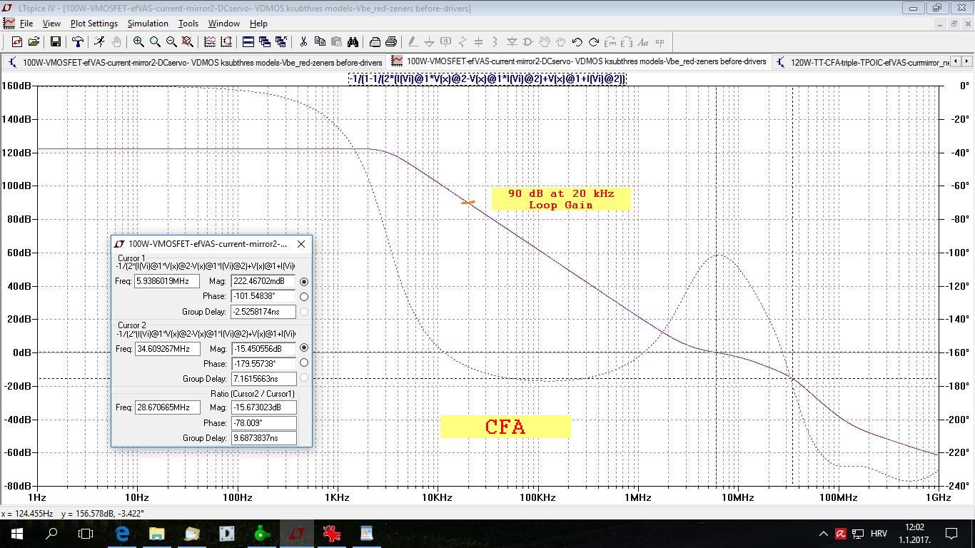Viewport: 975px width, 548px height.
Task: Click the Tile Windows icon
Action: [248, 42]
